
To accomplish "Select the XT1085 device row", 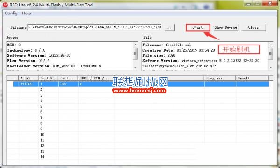I will click(141, 84).
